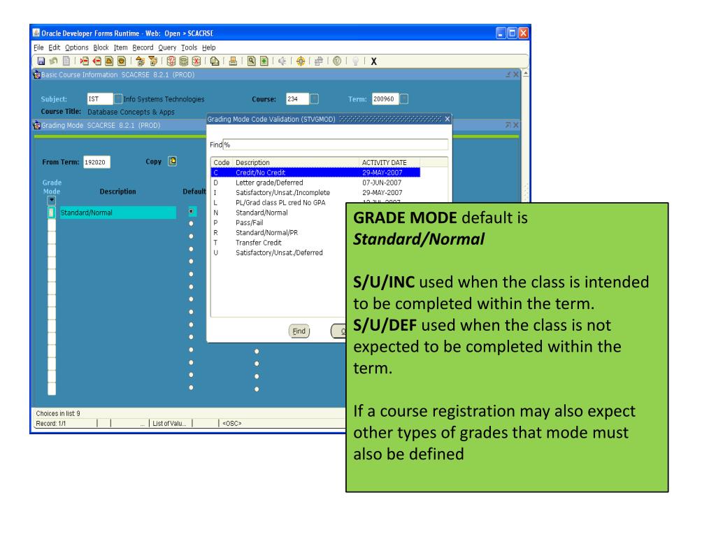This screenshot has width=716, height=537.
Task: Click the Enter Query toolbar icon
Action: tap(171, 61)
